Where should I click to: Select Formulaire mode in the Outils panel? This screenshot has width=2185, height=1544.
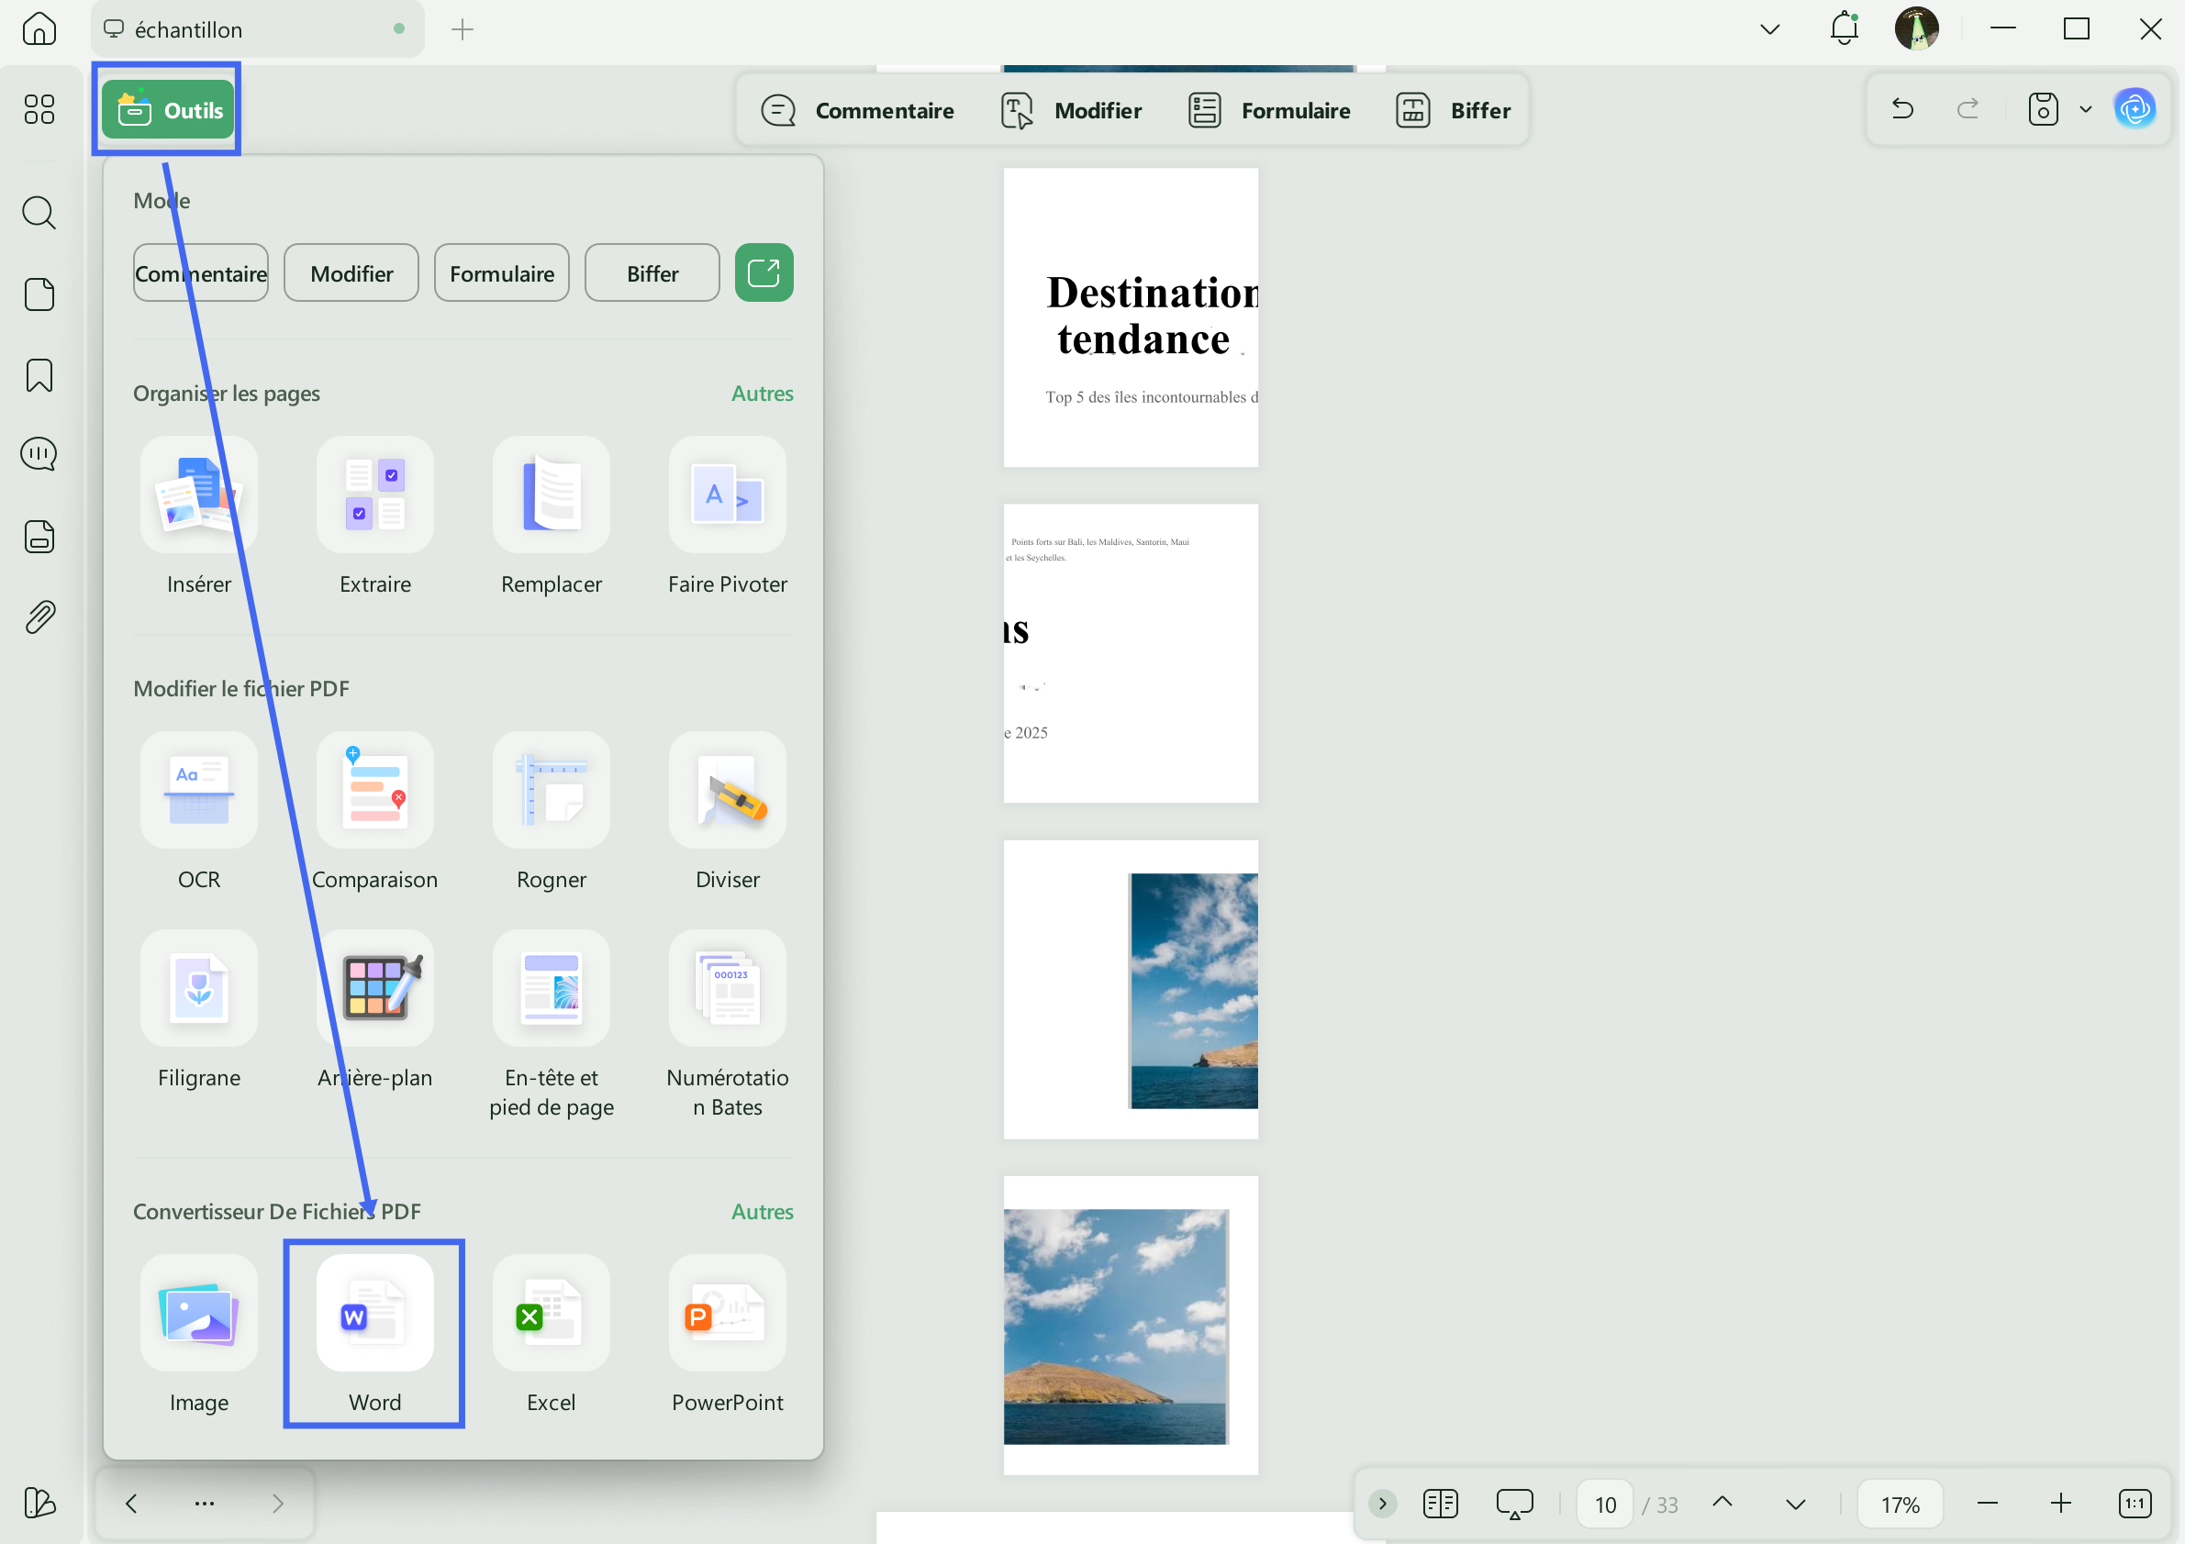point(502,273)
